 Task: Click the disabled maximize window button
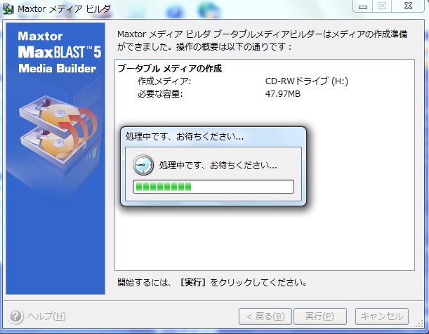tap(382, 6)
